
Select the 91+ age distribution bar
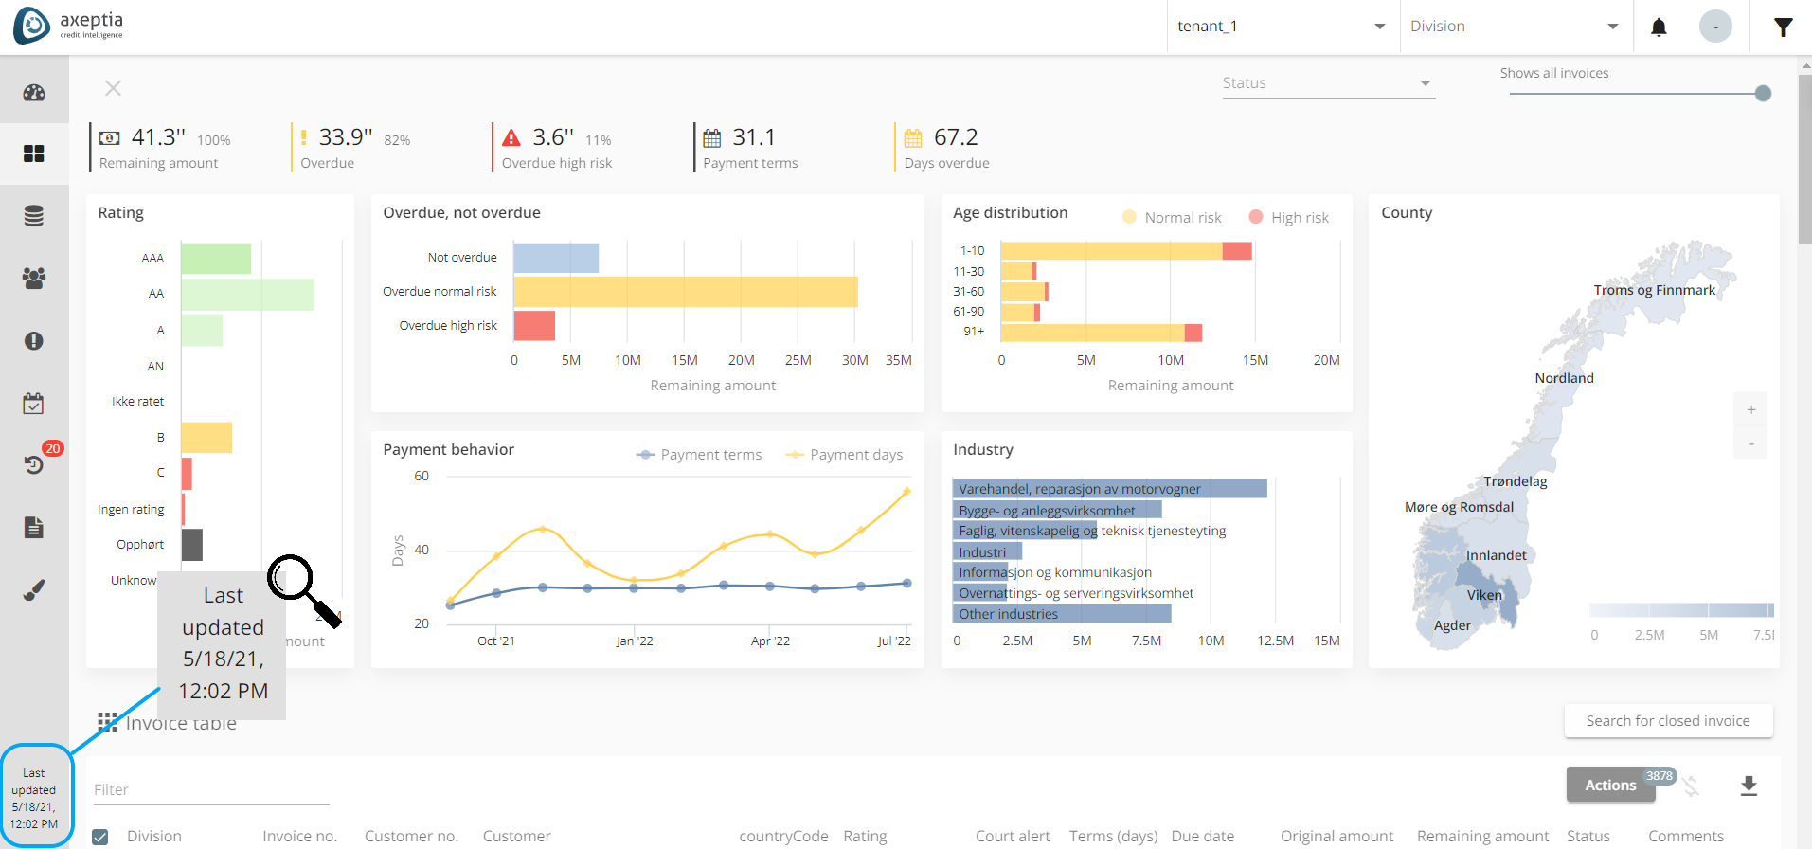pyautogui.click(x=1102, y=333)
